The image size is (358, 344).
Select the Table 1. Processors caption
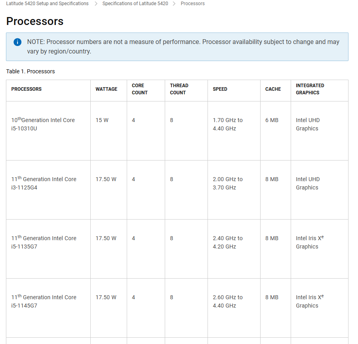click(x=30, y=72)
